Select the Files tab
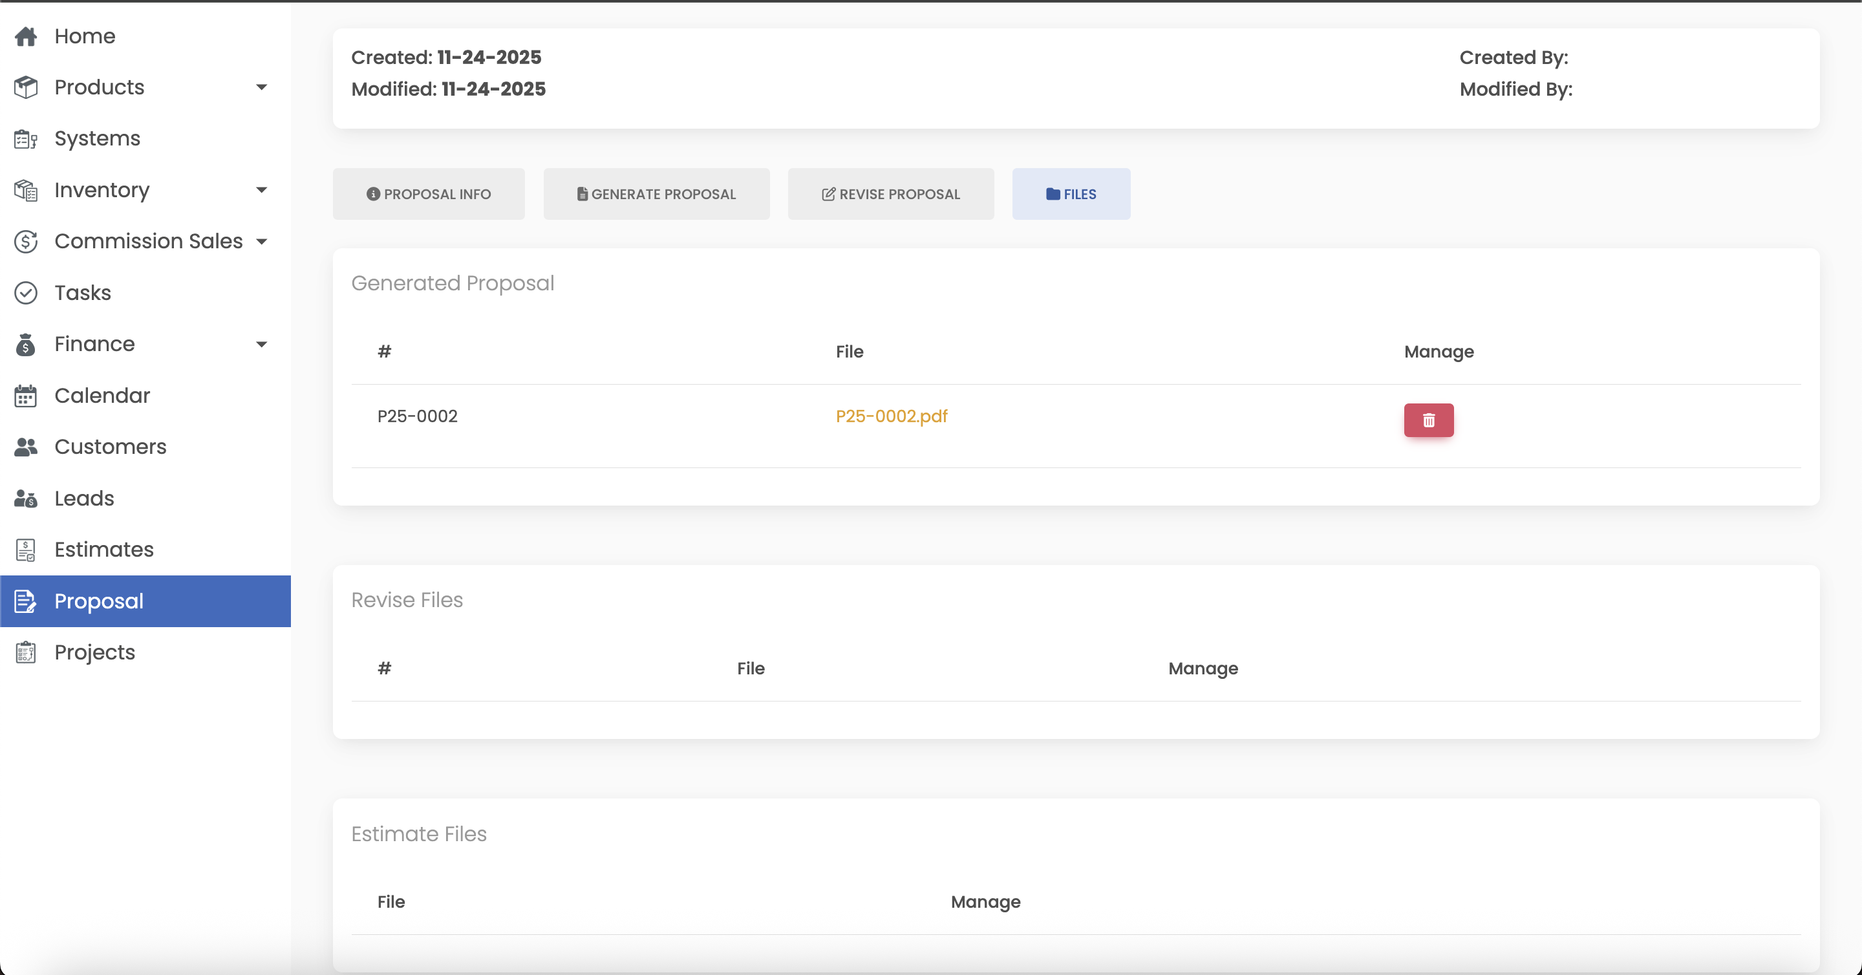The height and width of the screenshot is (975, 1862). click(x=1071, y=194)
